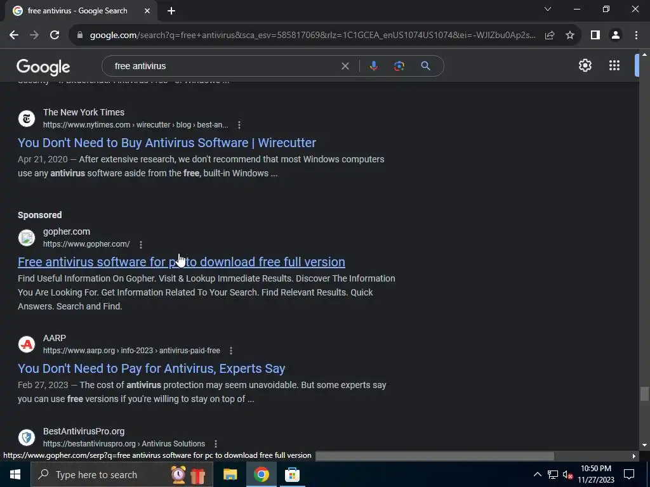Open notification center icon

(x=629, y=474)
